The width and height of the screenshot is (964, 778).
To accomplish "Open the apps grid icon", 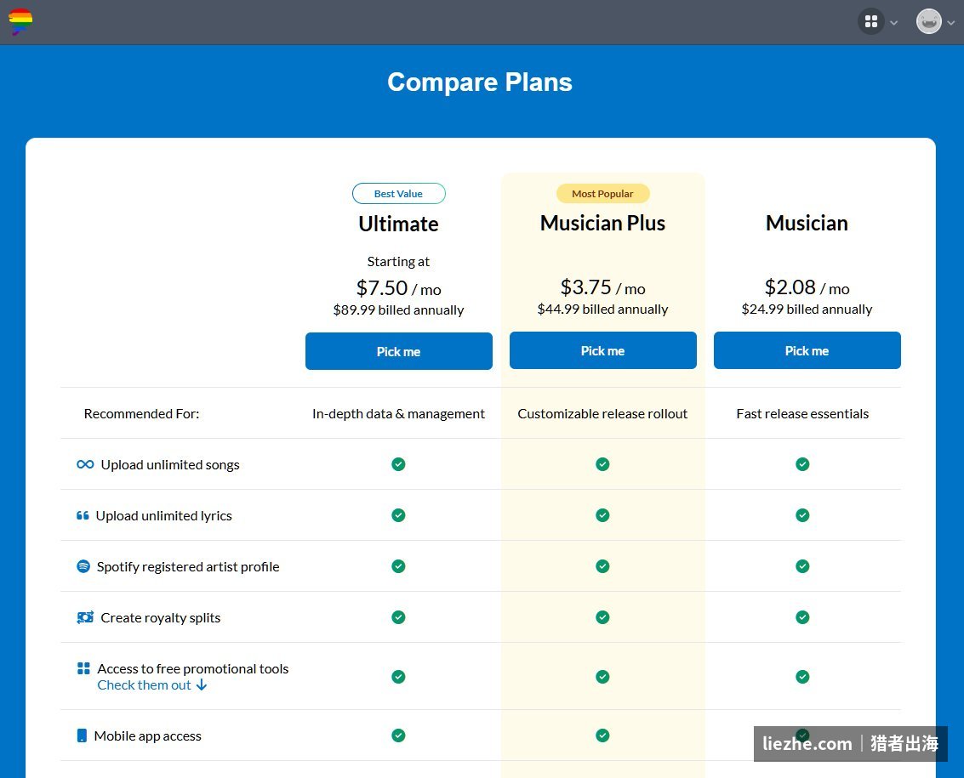I will pos(870,21).
